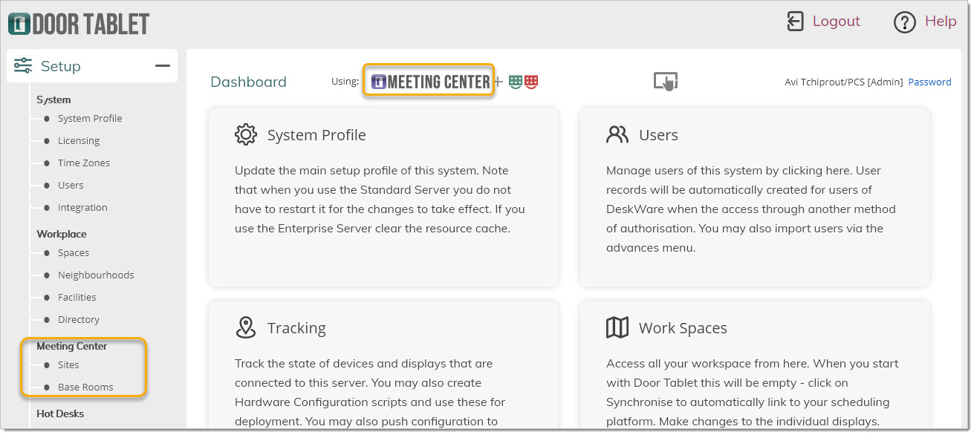974x435 pixels.
Task: Click the touch screen display icon
Action: tap(665, 82)
